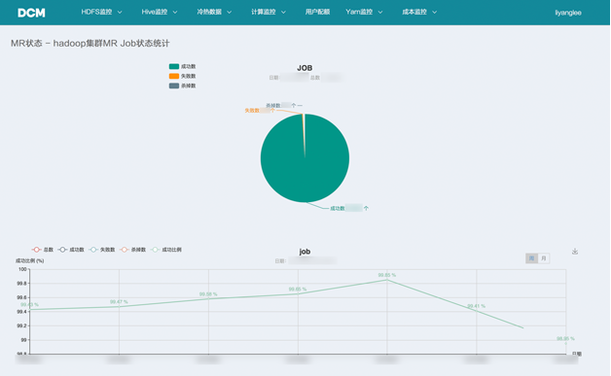Image resolution: width=611 pixels, height=376 pixels.
Task: Expand the Hive监控 menu
Action: (160, 12)
